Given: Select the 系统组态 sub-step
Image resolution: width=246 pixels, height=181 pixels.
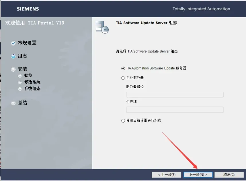Looking at the screenshot, I should pos(32,88).
